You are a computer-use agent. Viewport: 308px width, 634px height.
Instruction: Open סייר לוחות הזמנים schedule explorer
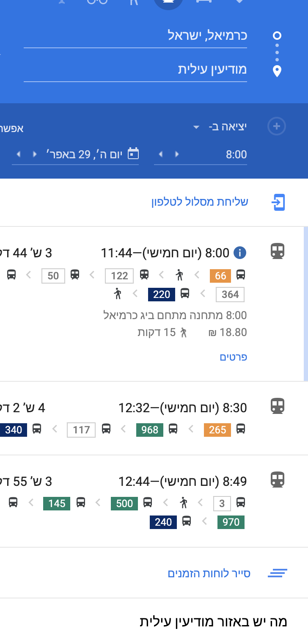coord(209,573)
